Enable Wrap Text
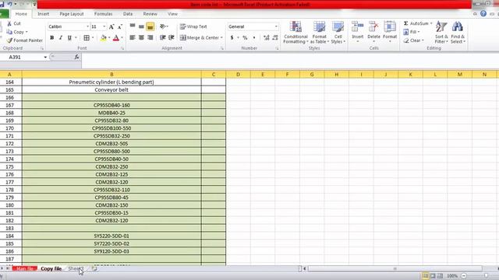 tap(193, 26)
